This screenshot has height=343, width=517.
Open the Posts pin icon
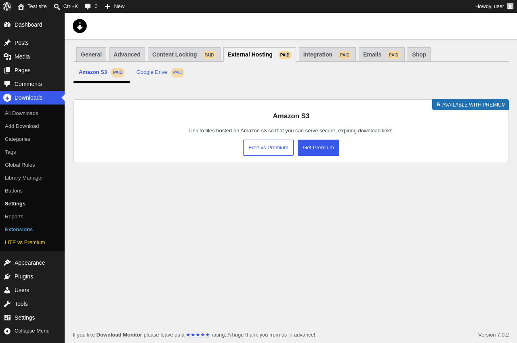point(7,43)
